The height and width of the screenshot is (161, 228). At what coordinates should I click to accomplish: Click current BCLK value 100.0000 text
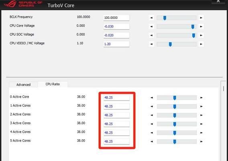pos(83,17)
